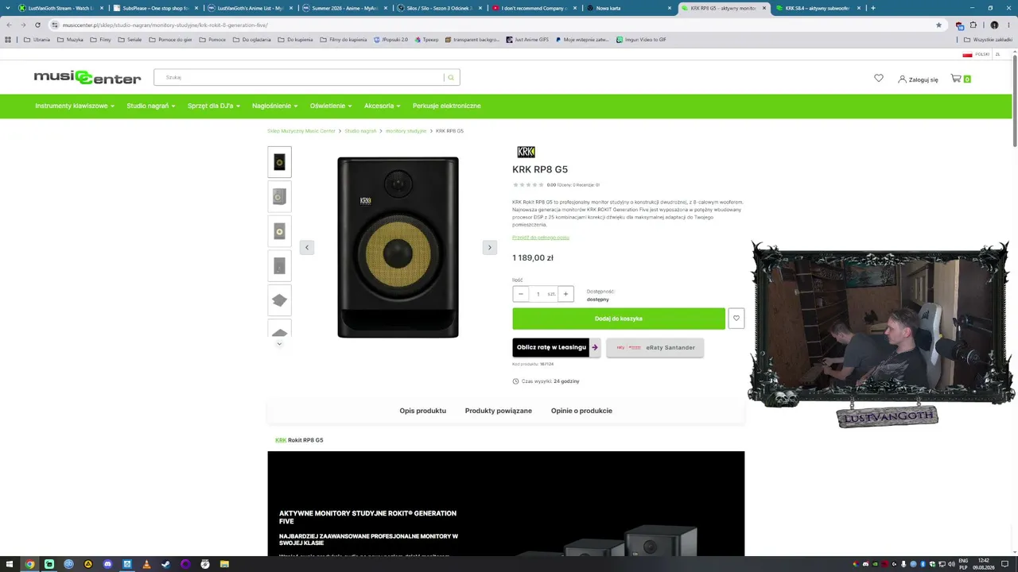Open a new browser tab

(x=872, y=8)
